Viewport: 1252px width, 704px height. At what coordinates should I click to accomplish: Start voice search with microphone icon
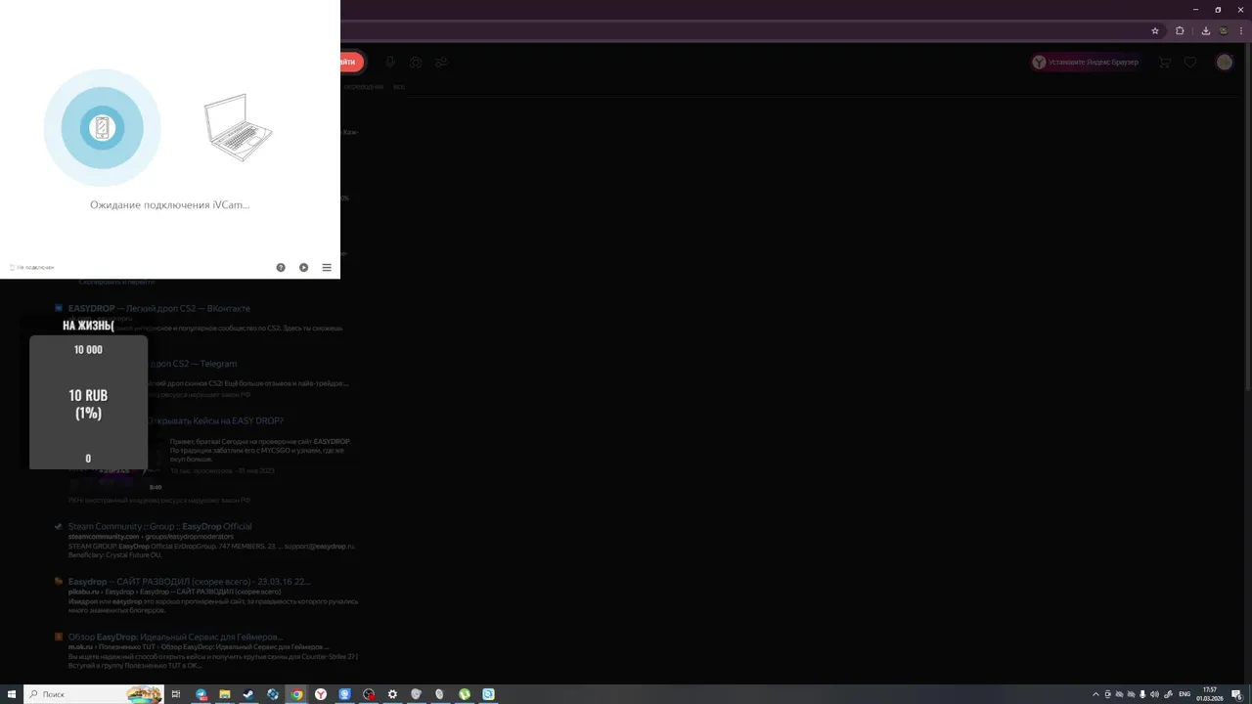pos(390,62)
